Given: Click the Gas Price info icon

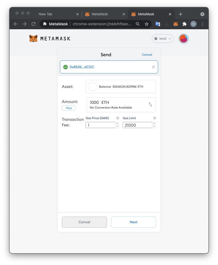Looking at the screenshot, I should tap(118, 118).
